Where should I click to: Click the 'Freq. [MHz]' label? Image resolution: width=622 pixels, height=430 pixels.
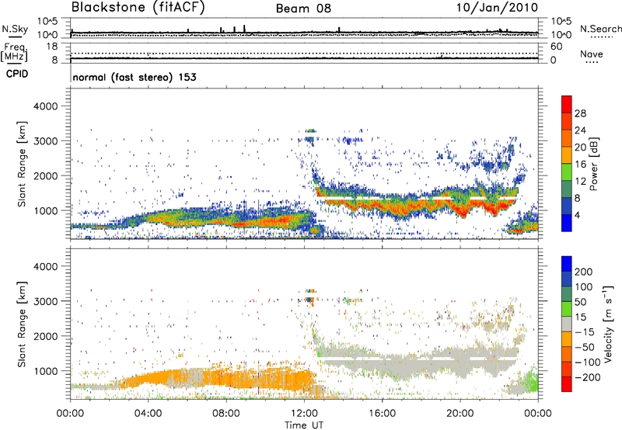coord(14,53)
